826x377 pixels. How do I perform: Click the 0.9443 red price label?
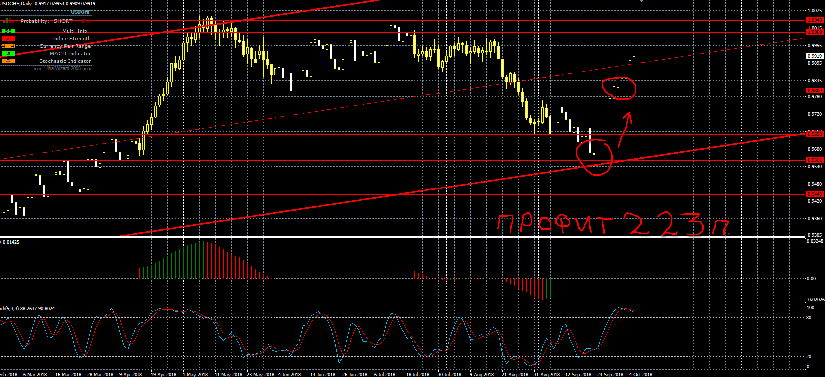(x=815, y=194)
